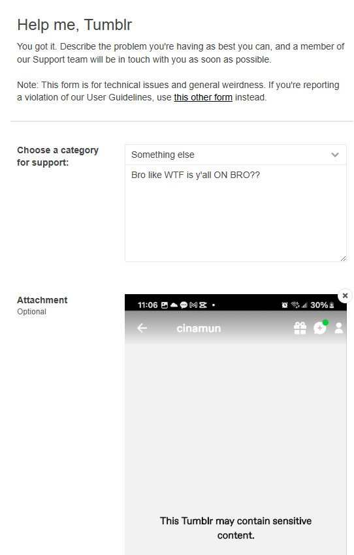
Task: Tap the gift icon in attached screenshot
Action: point(300,328)
